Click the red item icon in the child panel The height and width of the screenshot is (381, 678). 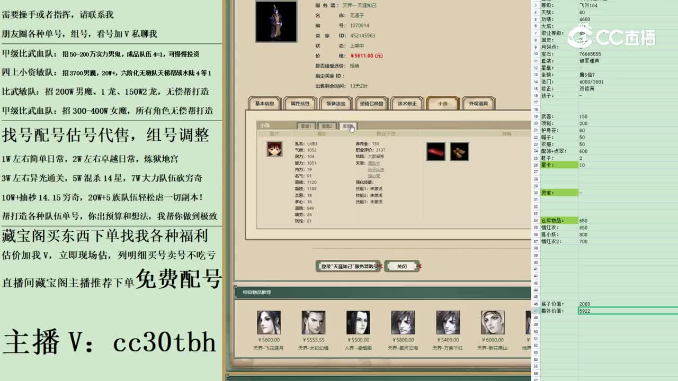436,151
